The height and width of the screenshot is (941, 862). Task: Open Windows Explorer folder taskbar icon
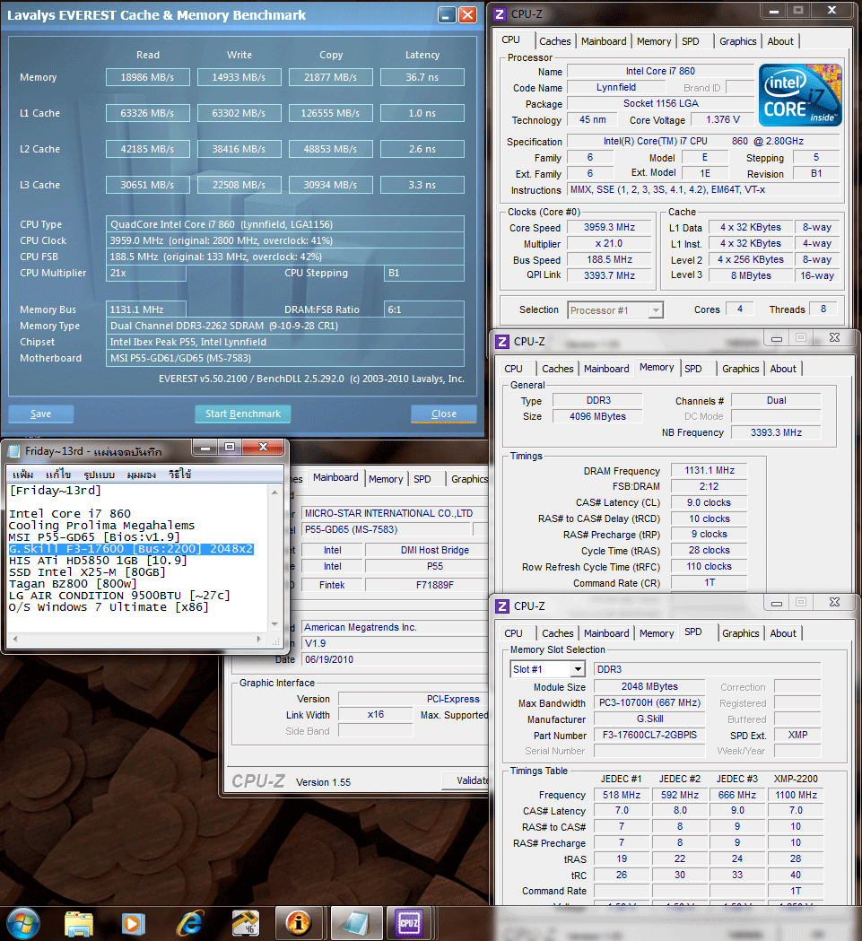click(x=79, y=924)
